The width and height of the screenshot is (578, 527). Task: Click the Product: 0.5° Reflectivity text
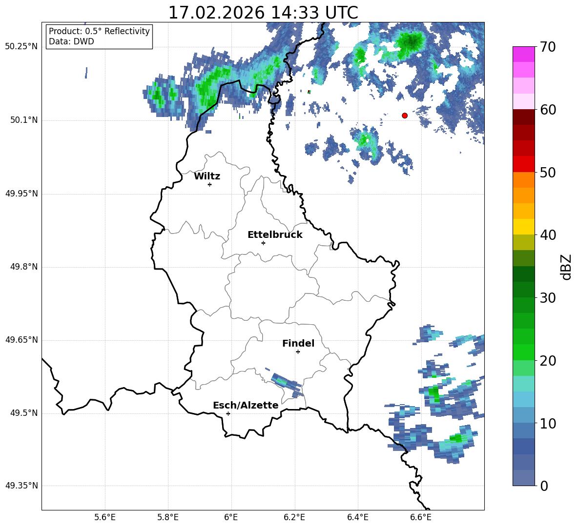pyautogui.click(x=99, y=31)
